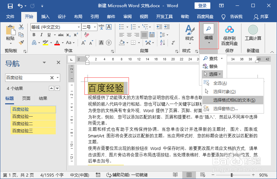Click the character border A icon

[109, 27]
